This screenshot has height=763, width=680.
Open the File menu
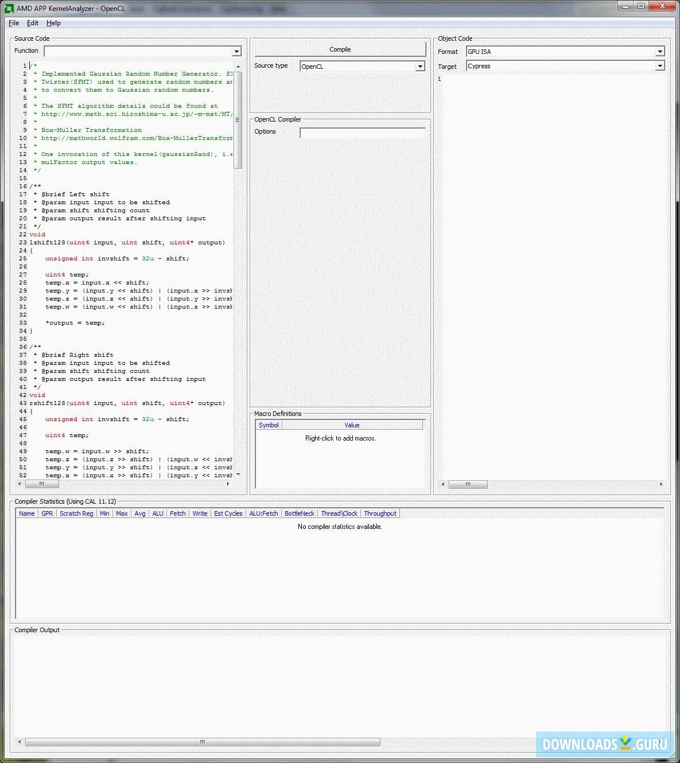click(13, 23)
